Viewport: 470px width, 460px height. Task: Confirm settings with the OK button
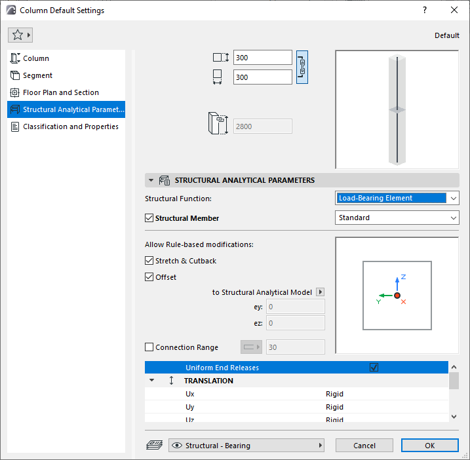pyautogui.click(x=429, y=446)
